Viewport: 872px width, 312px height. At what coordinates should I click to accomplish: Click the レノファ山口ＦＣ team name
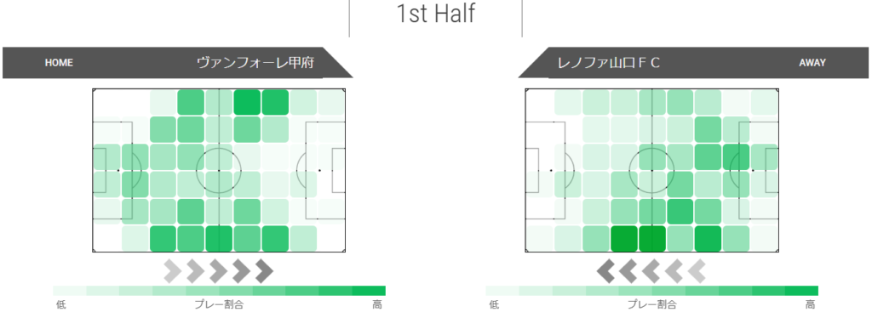[608, 63]
